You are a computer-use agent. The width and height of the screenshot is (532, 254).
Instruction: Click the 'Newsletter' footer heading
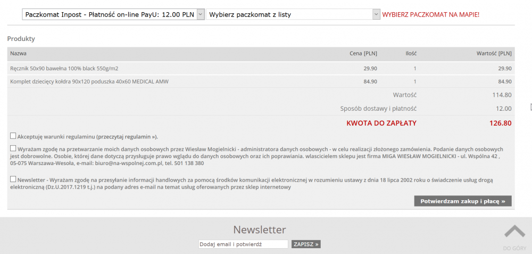pos(260,230)
